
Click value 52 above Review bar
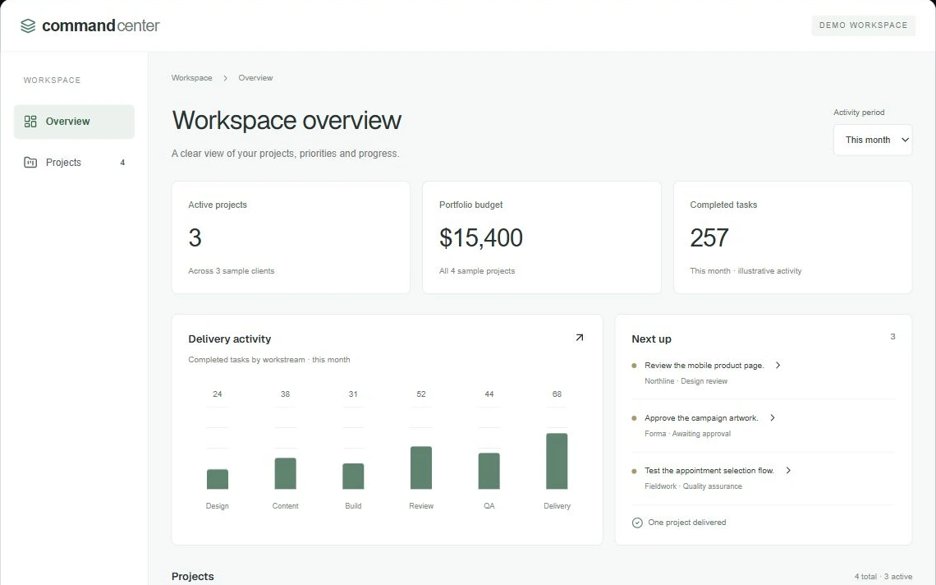[x=421, y=394]
